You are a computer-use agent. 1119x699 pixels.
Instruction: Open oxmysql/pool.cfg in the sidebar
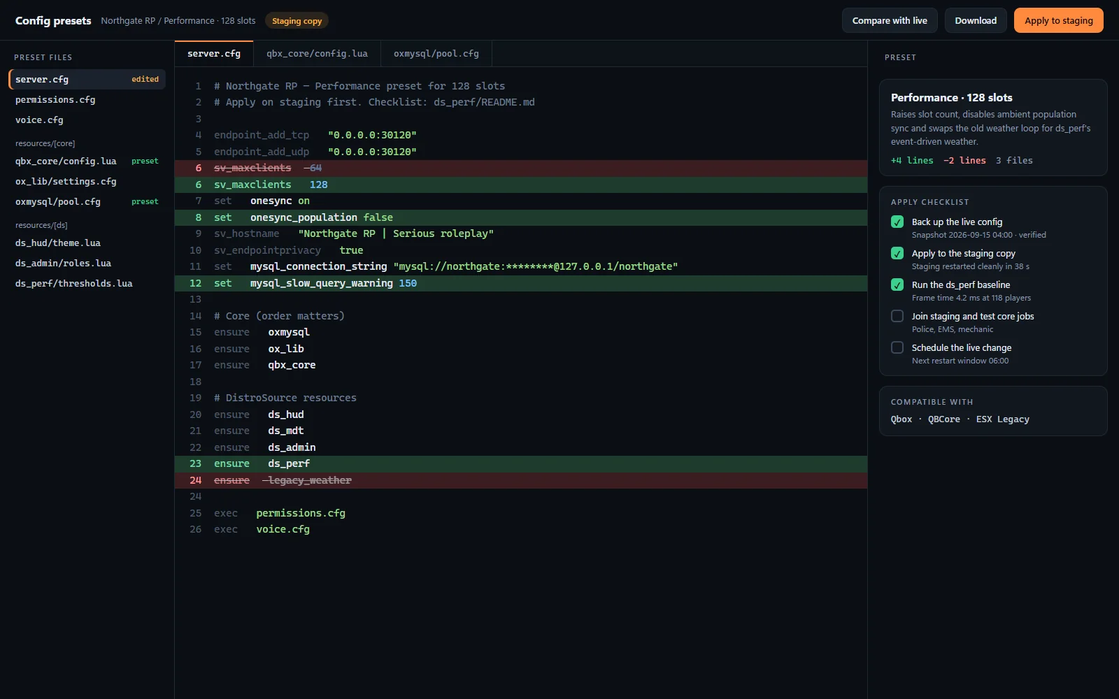tap(87, 201)
